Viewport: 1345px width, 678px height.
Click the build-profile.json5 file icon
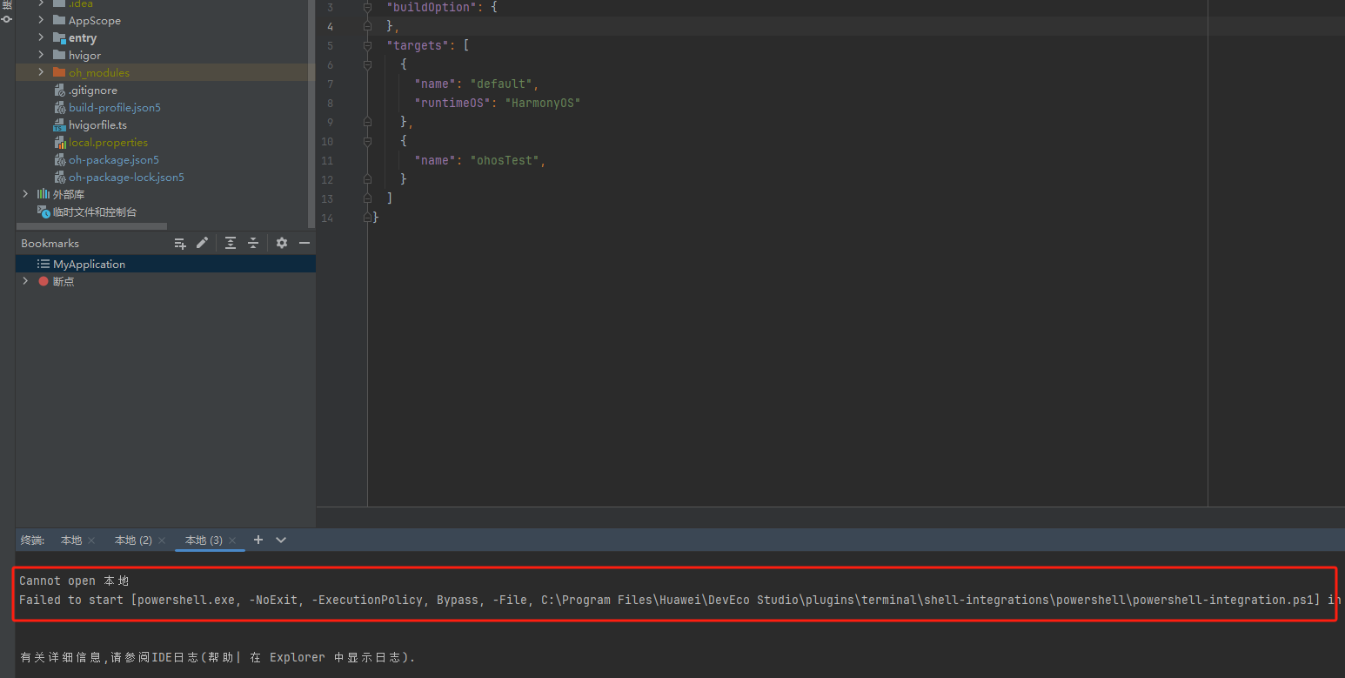[59, 108]
